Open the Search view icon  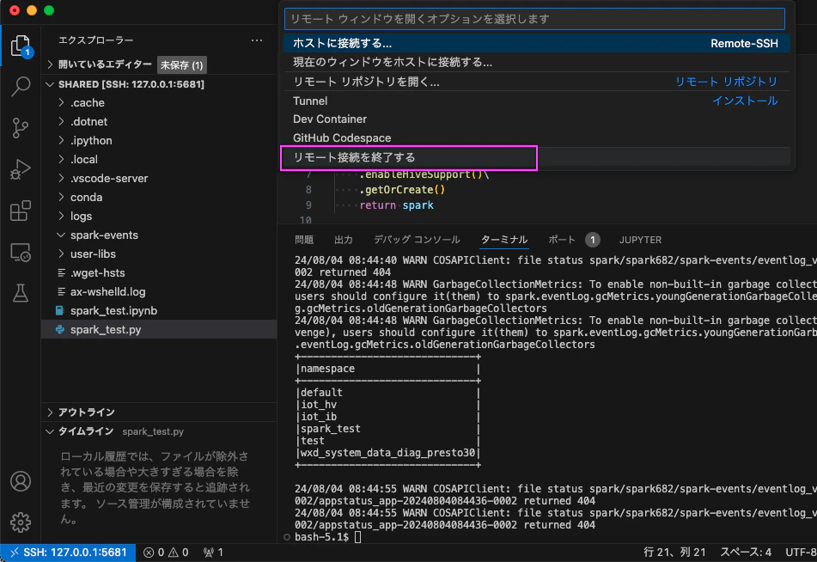(x=21, y=86)
